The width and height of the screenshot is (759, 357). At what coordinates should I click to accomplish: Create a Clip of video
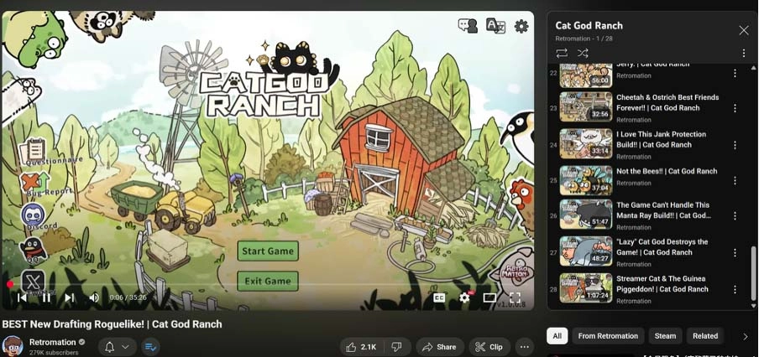489,347
